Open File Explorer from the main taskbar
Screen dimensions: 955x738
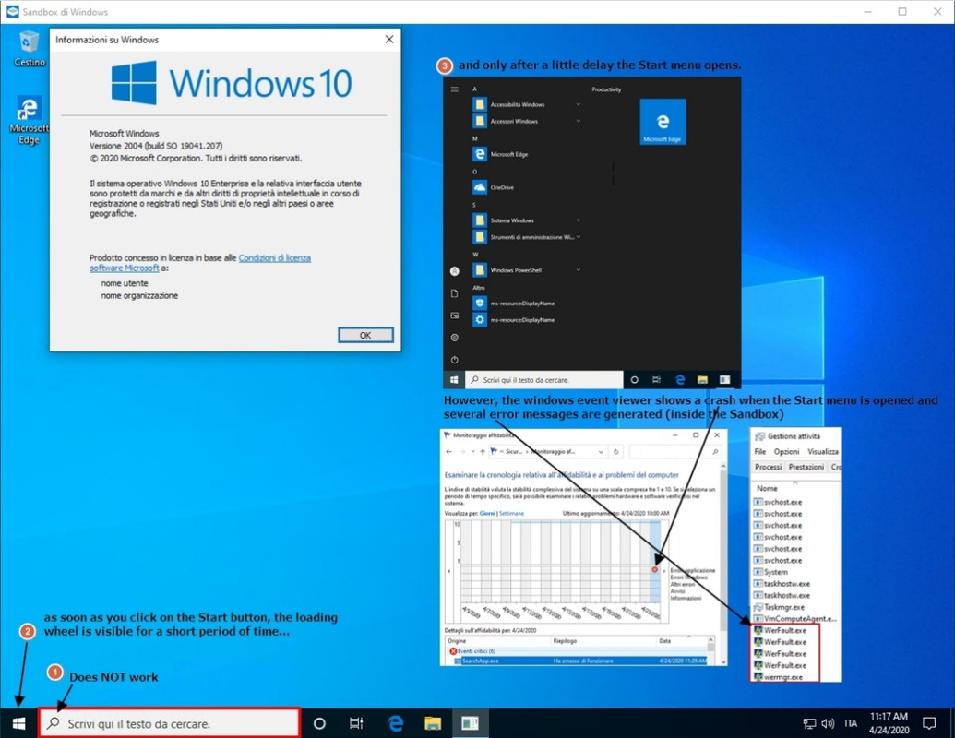coord(433,723)
